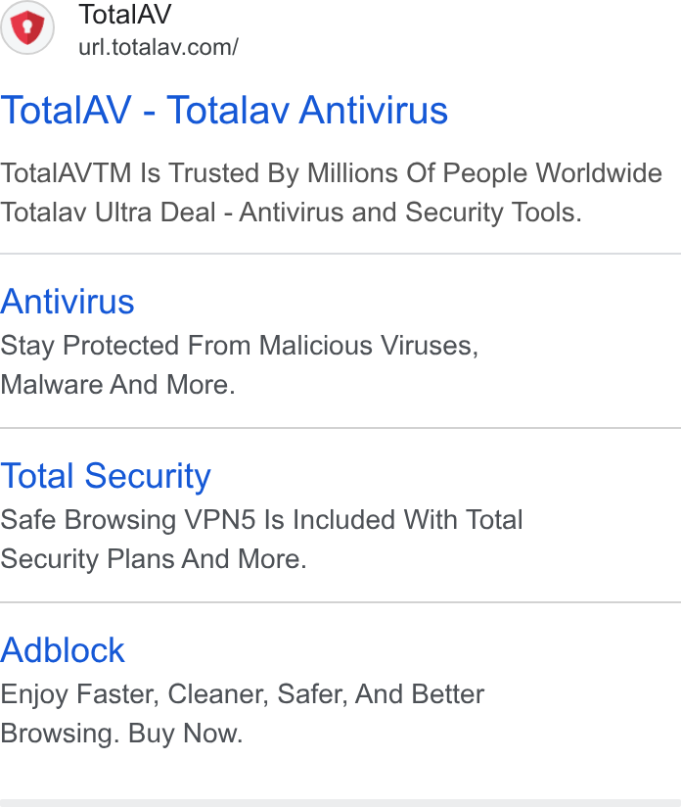
Task: Open the Adblock sitelink
Action: (63, 650)
